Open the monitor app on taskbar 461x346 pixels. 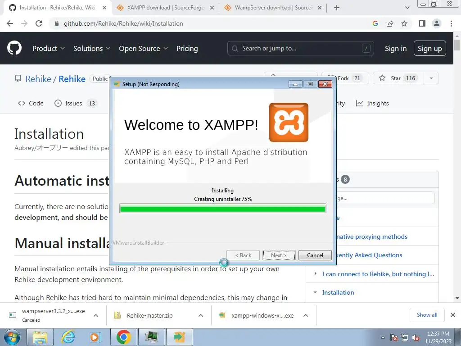tap(151, 337)
